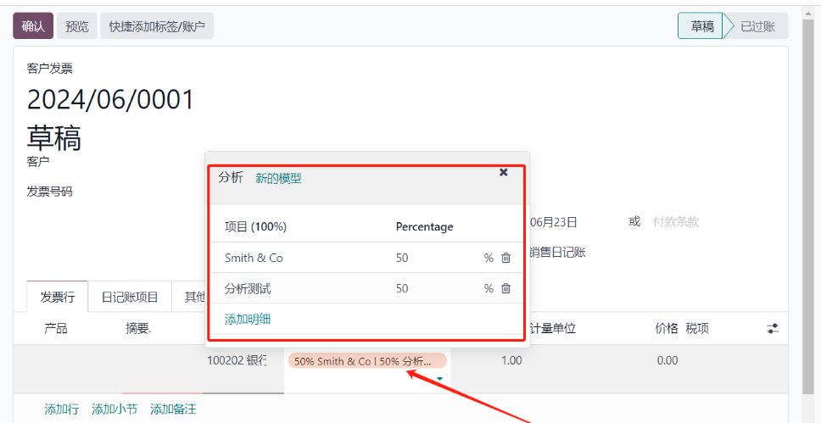This screenshot has height=423, width=821.
Task: Open the 日记账项目 tab
Action: tap(131, 297)
